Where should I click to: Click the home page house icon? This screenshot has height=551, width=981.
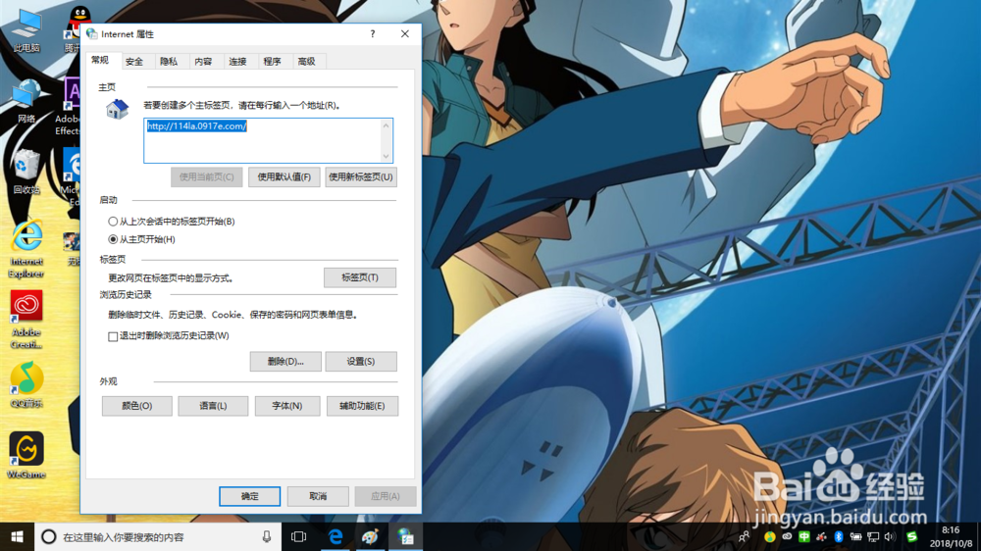point(117,109)
